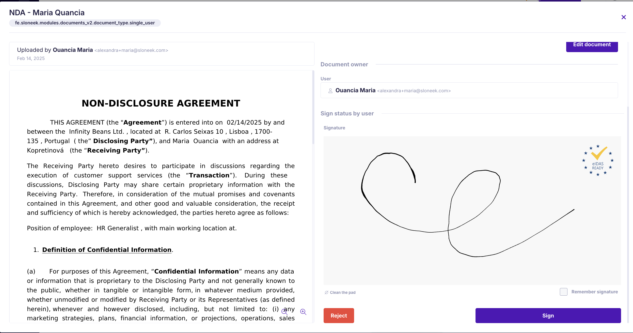The height and width of the screenshot is (333, 633).
Task: Close the NDA document dialog
Action: tap(624, 17)
